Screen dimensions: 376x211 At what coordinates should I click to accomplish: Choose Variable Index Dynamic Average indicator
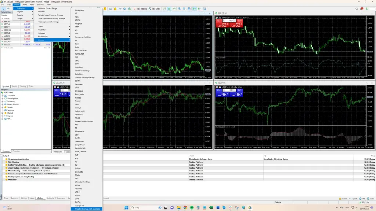tap(51, 15)
